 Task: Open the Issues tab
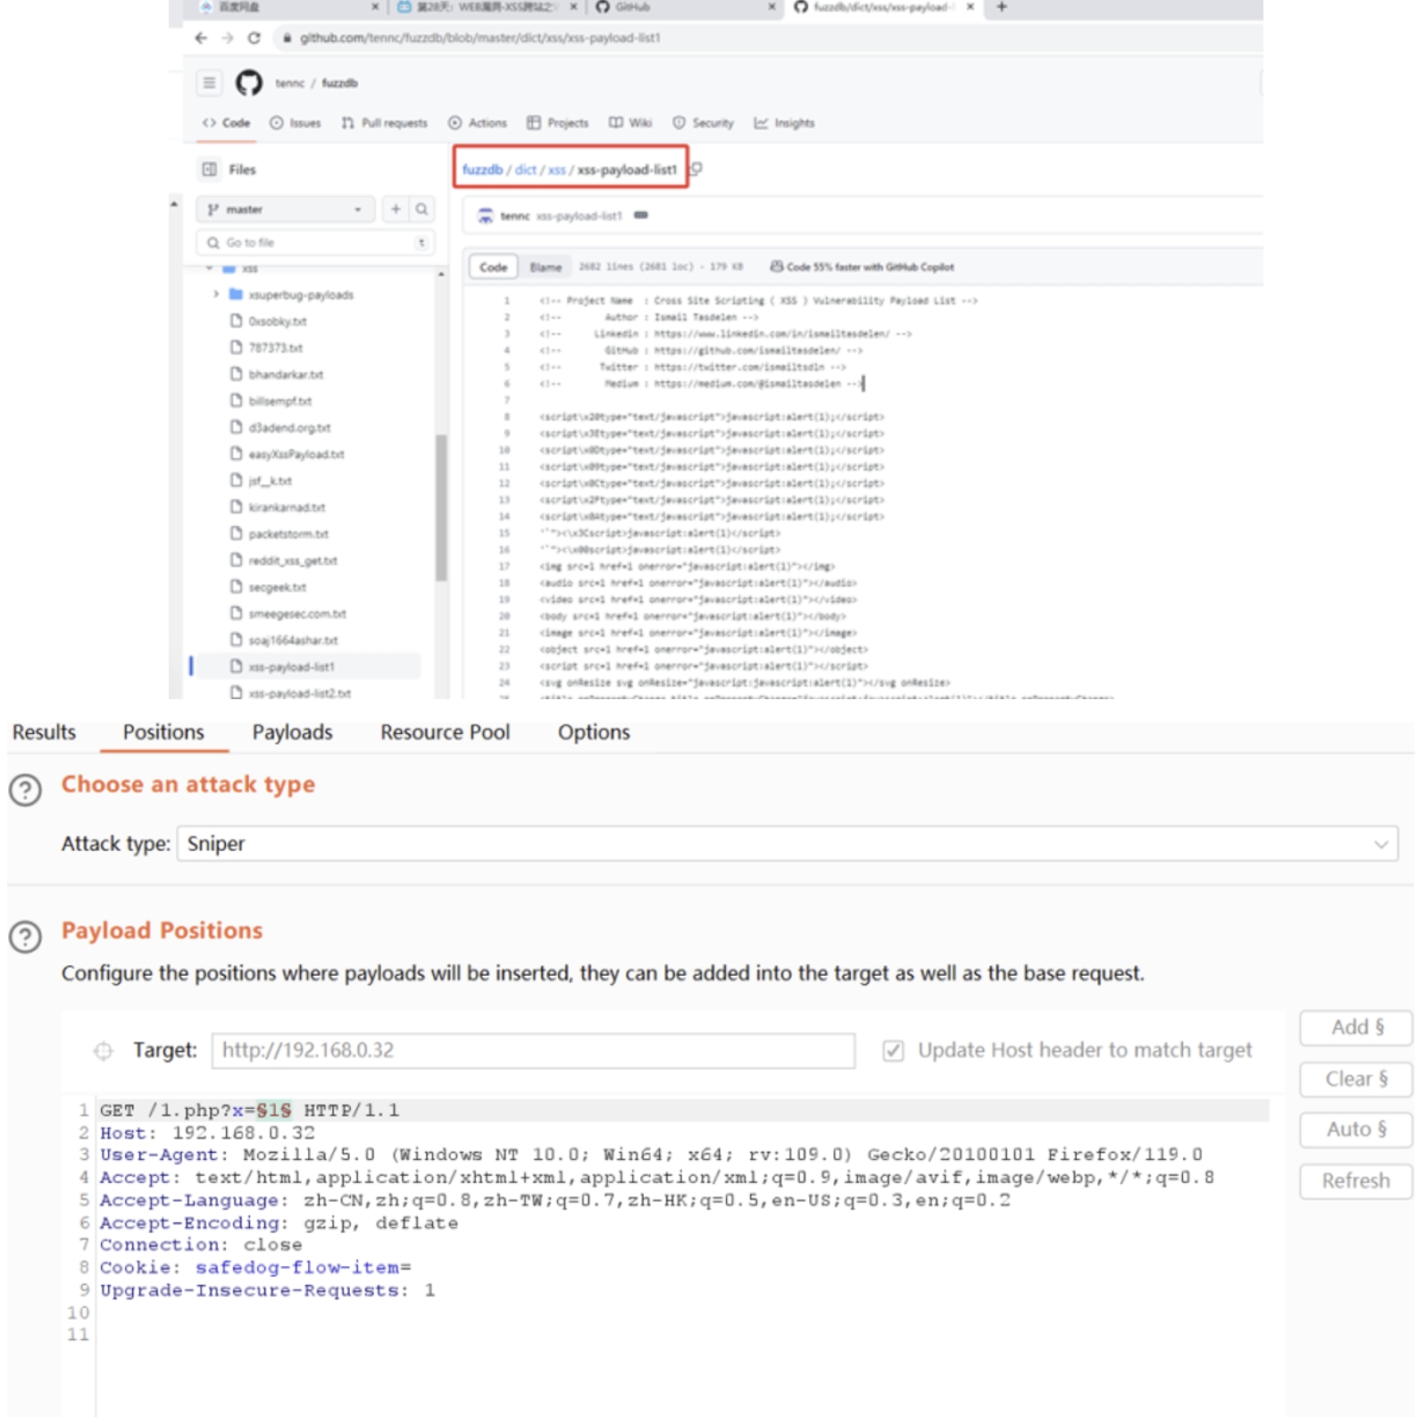[296, 123]
